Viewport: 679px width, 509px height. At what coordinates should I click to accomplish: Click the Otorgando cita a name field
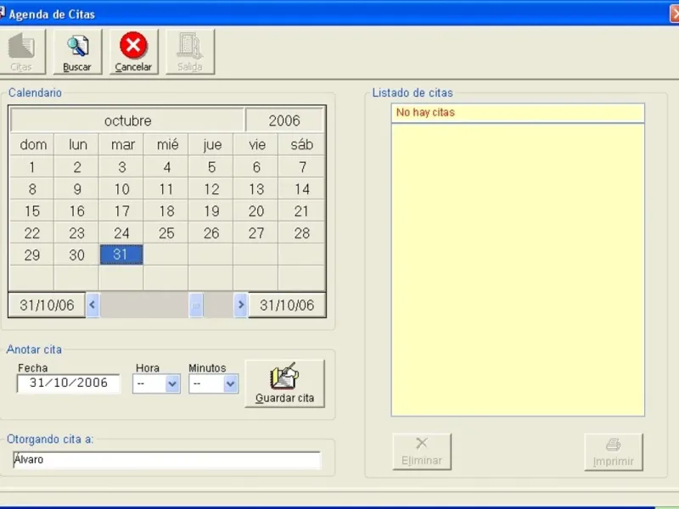tap(166, 460)
